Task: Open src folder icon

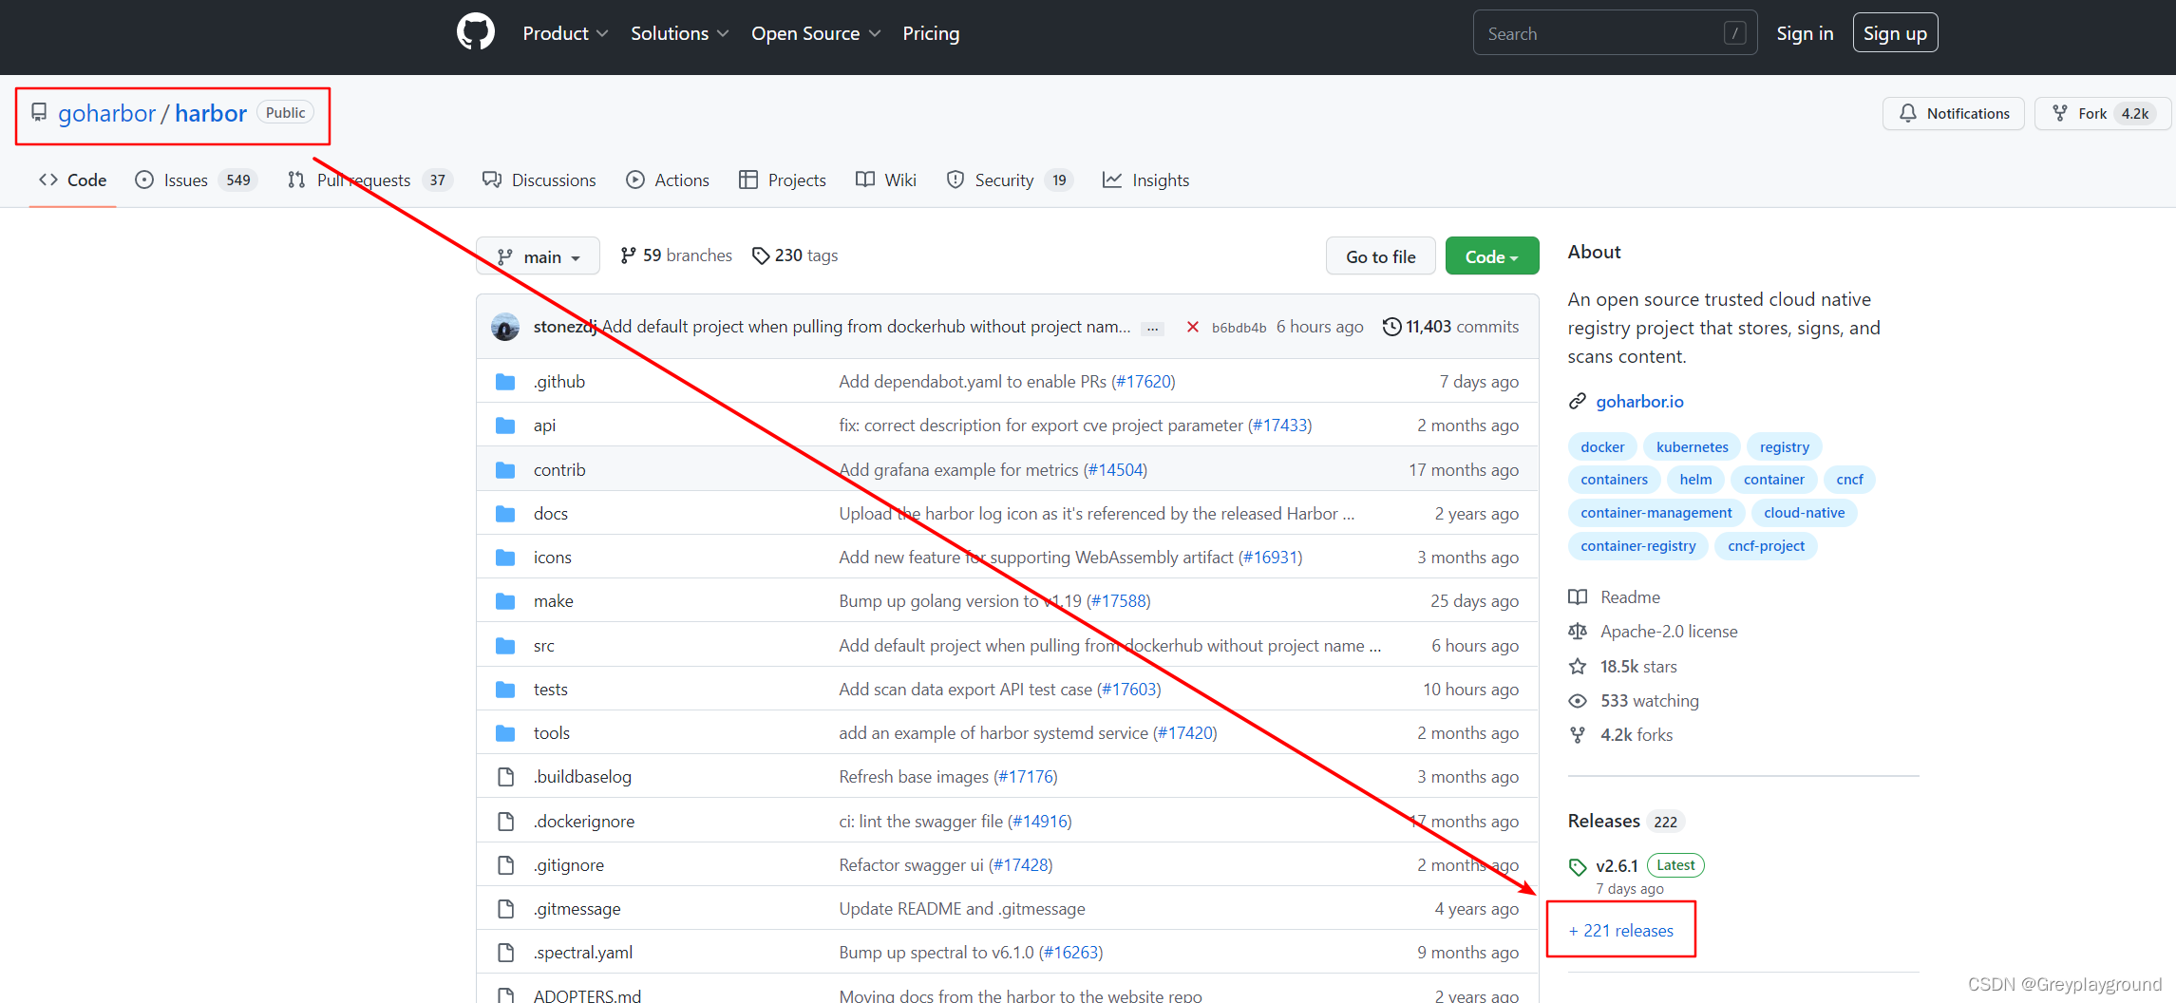Action: coord(505,646)
